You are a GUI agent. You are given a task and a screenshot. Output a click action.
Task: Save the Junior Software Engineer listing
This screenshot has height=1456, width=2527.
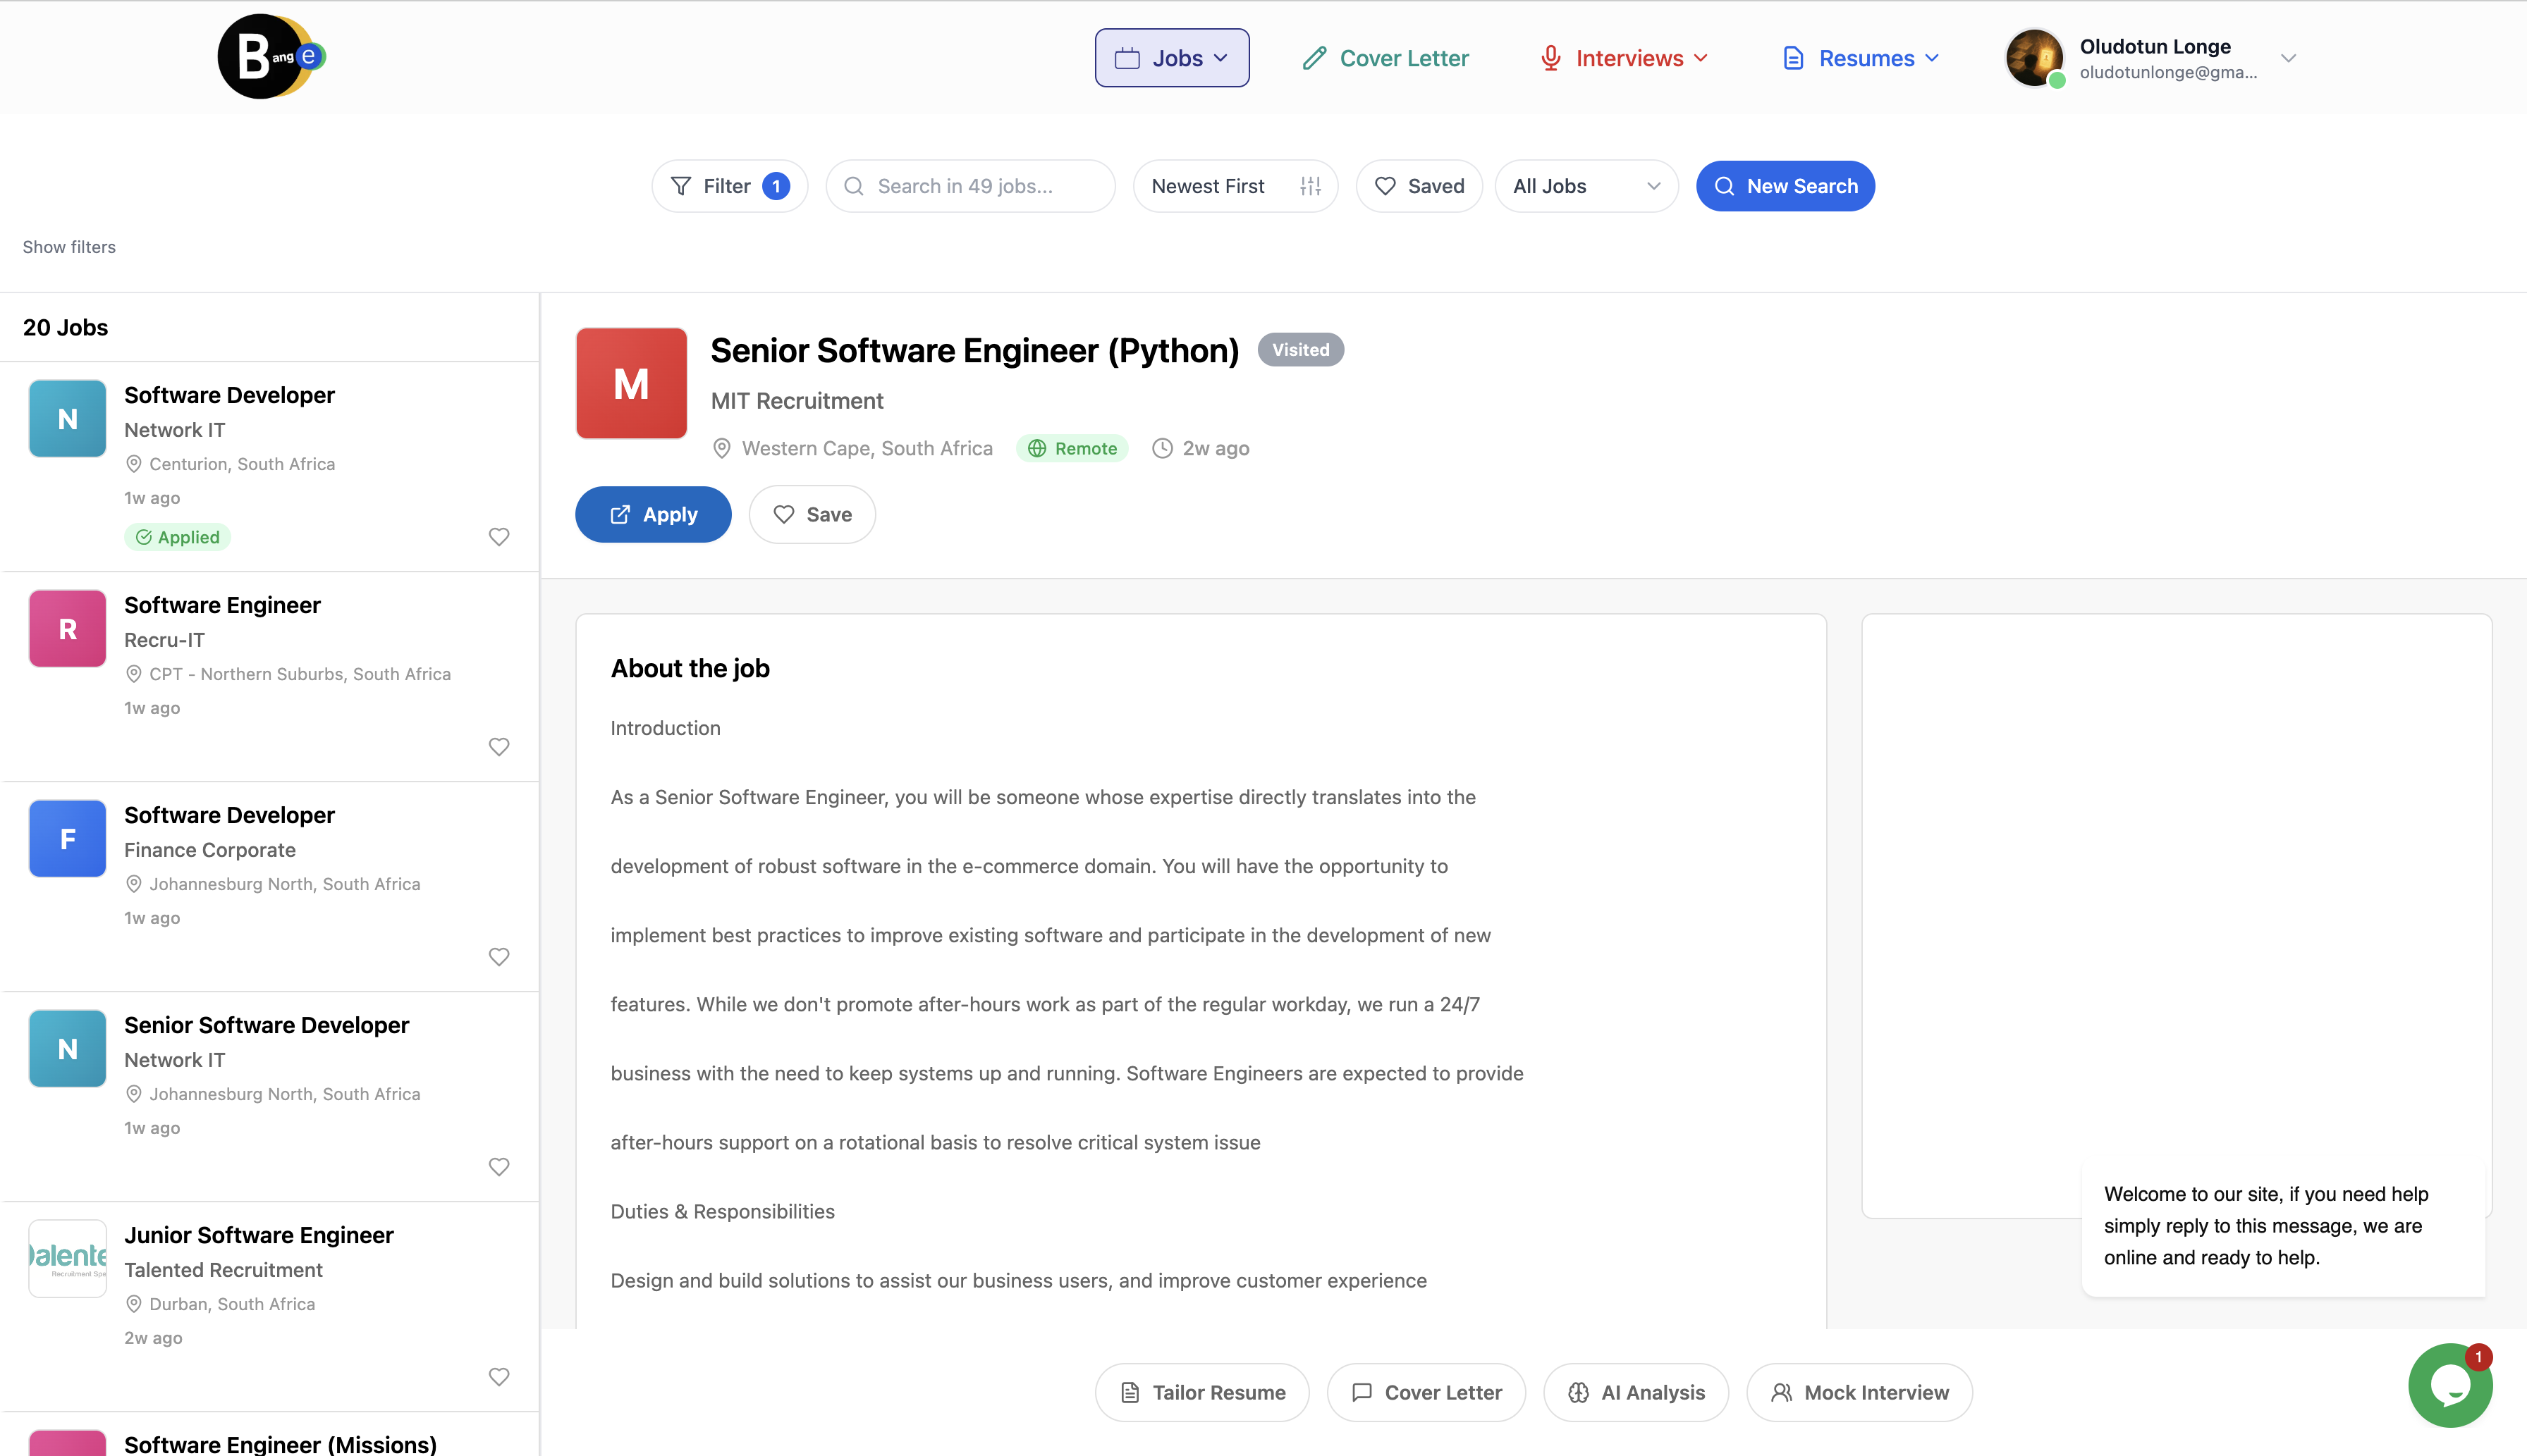click(499, 1376)
